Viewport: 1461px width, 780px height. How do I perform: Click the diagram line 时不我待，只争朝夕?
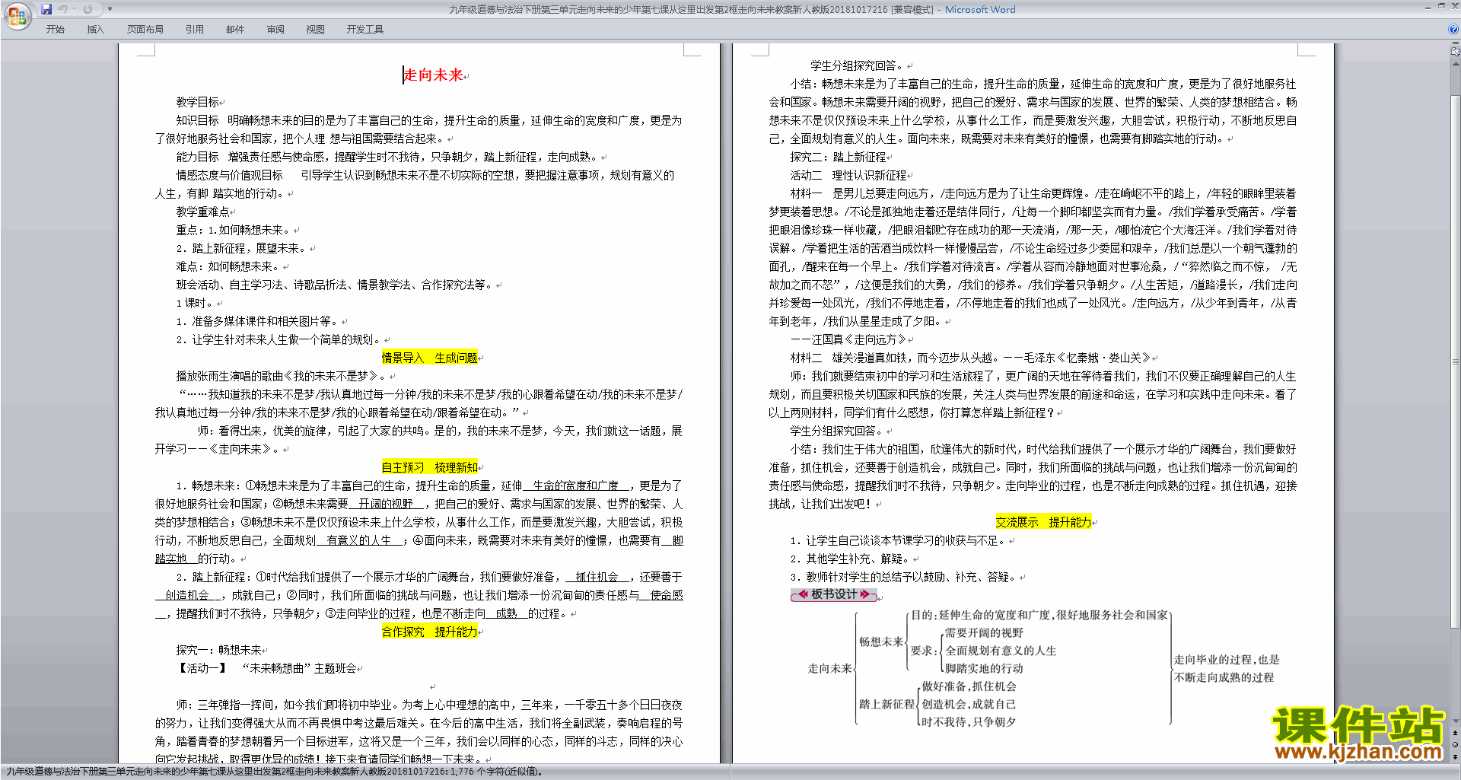[969, 721]
